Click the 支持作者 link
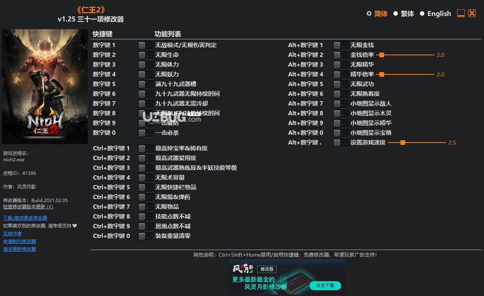The height and width of the screenshot is (296, 484). [12, 234]
